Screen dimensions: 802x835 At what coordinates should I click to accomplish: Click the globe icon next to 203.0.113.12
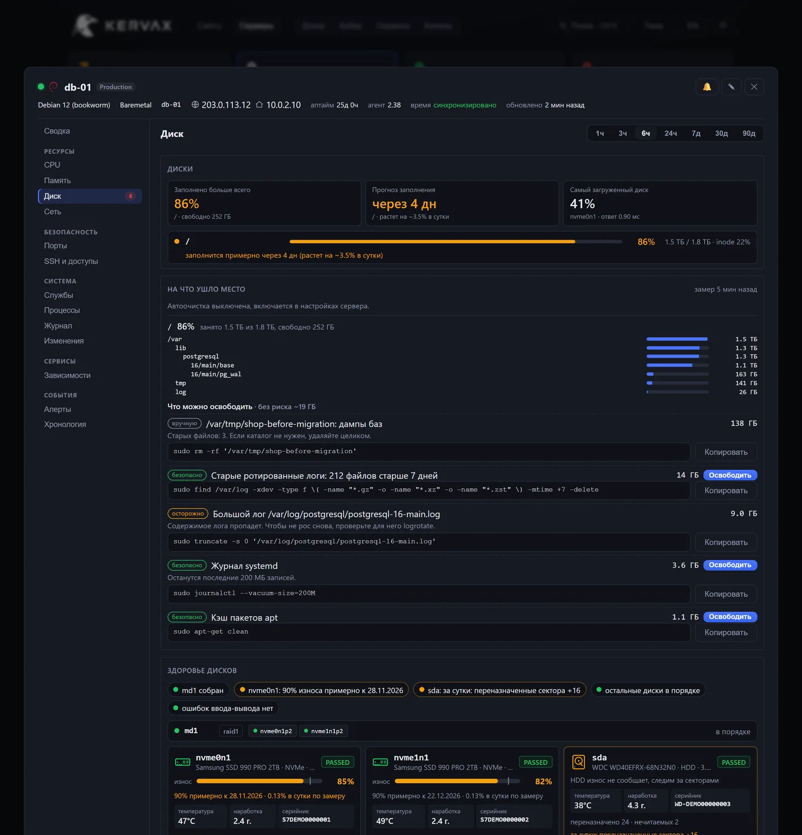click(x=195, y=105)
